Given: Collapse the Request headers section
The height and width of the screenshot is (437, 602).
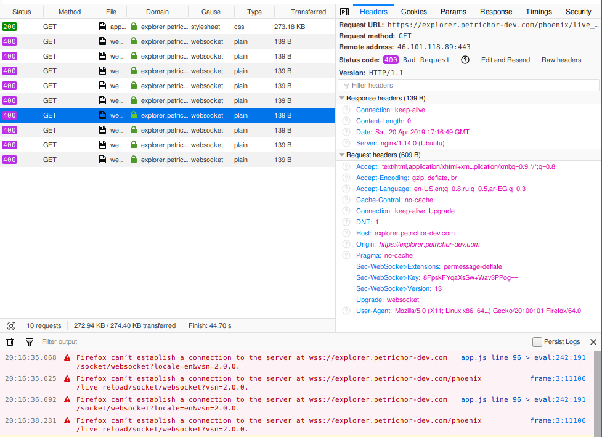Looking at the screenshot, I should (x=342, y=155).
